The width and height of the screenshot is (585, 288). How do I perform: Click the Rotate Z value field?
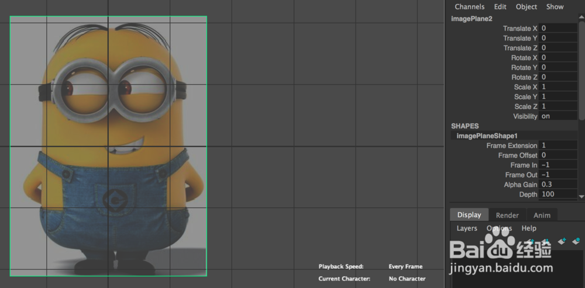pos(558,77)
